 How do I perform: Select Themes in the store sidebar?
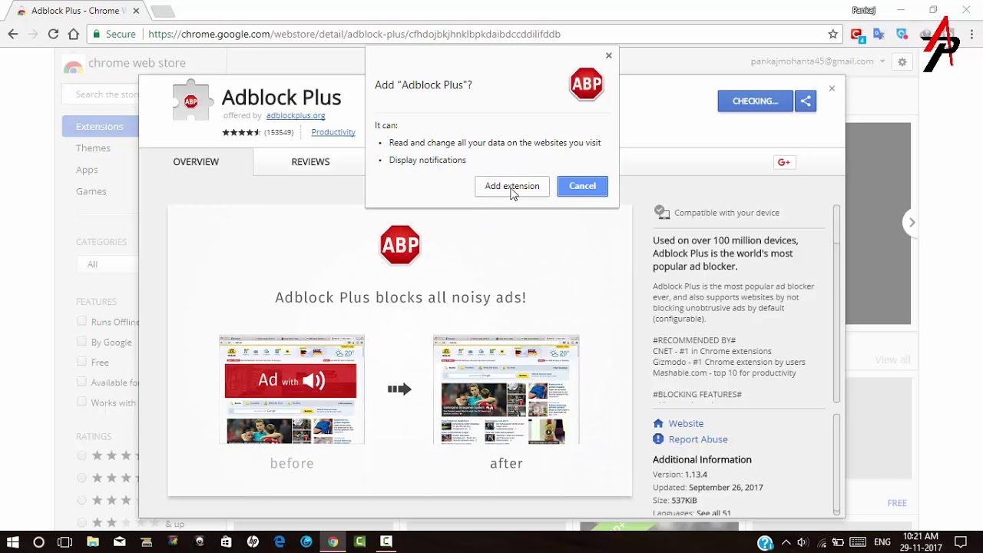[x=93, y=148]
